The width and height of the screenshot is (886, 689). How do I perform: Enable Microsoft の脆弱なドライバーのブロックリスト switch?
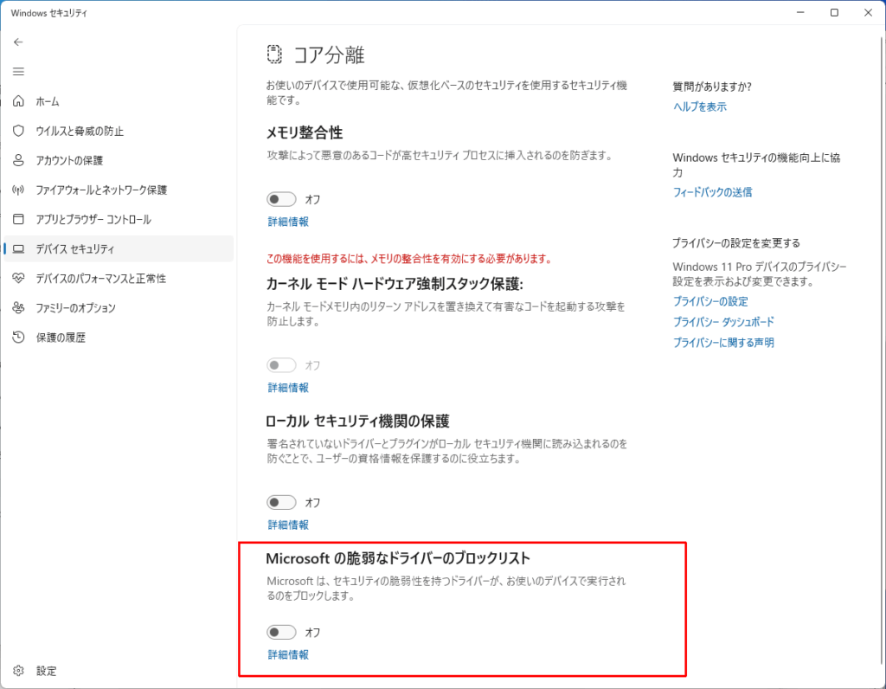[x=281, y=632]
